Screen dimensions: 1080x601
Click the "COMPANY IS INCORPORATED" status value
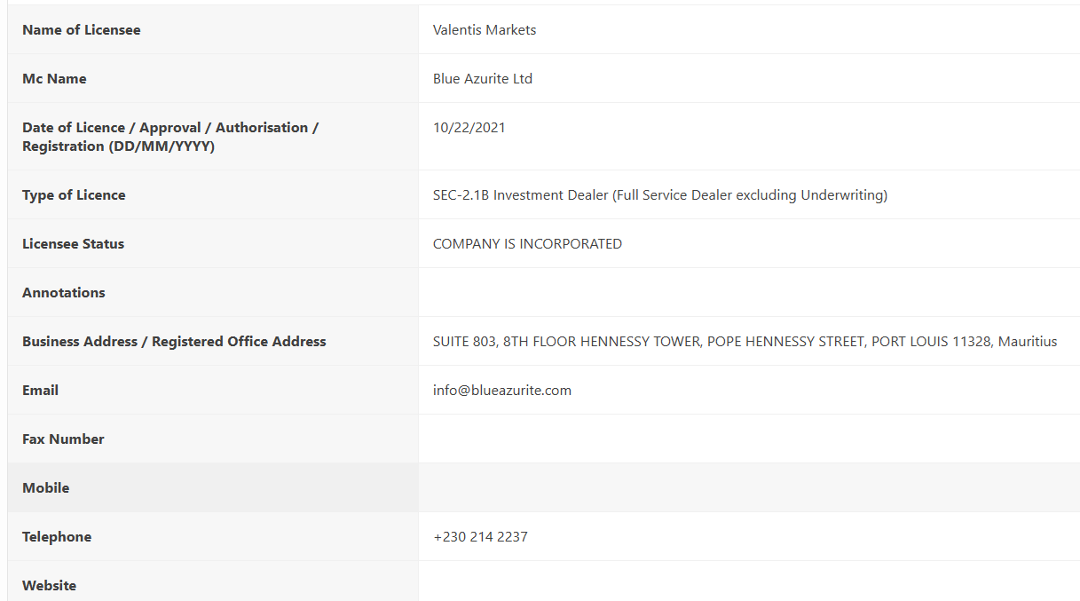click(527, 244)
